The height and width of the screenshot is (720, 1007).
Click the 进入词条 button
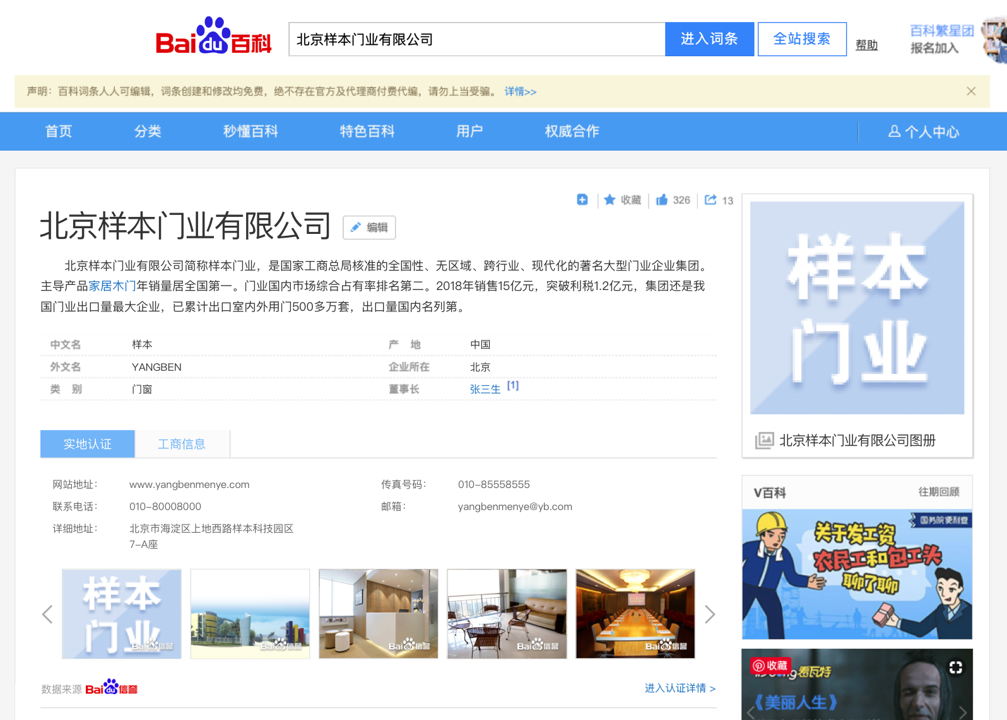[x=709, y=39]
